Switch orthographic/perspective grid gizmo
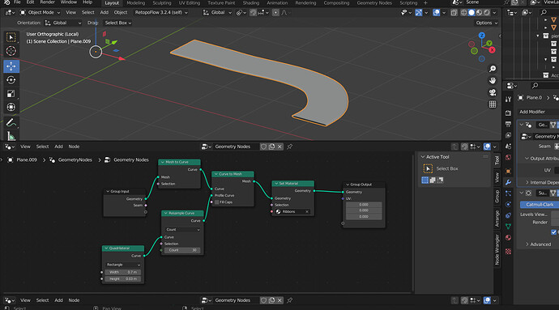 (493, 104)
